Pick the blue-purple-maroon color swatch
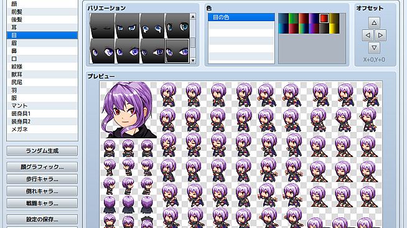 coord(314,29)
